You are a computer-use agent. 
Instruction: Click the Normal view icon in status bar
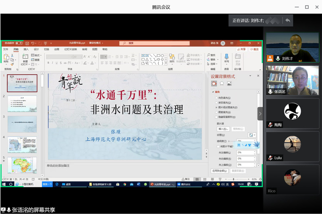point(197,179)
